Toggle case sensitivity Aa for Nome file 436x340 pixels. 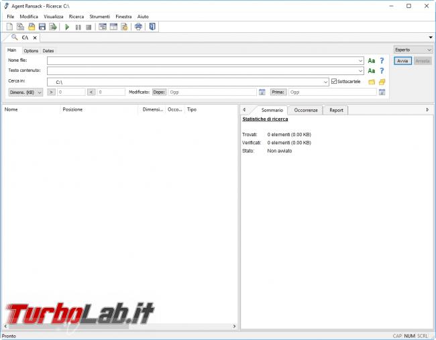tap(371, 60)
